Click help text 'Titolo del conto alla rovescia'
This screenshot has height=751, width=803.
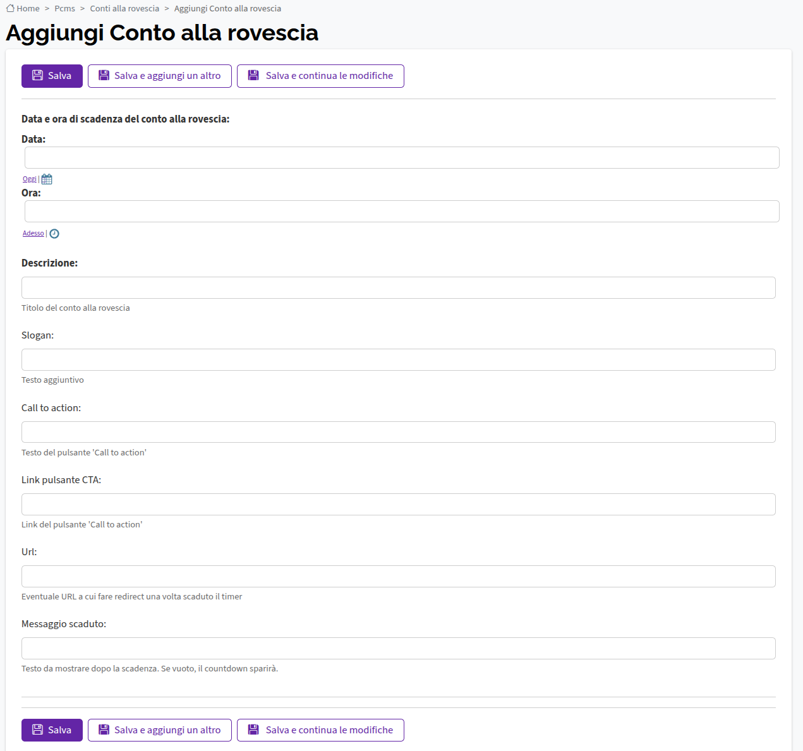76,308
